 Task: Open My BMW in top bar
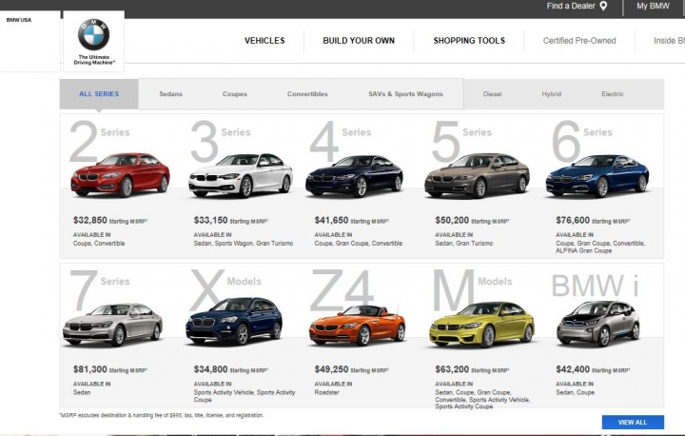click(x=653, y=6)
